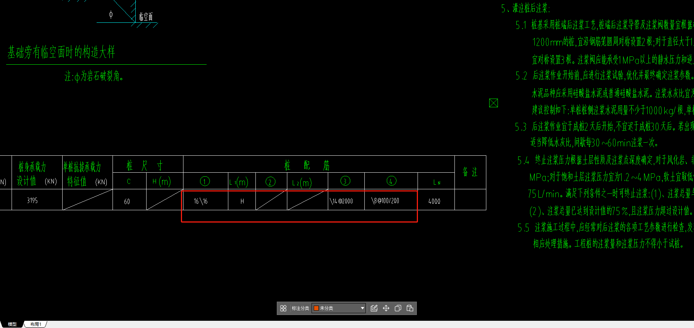Viewport: 694px width, 328px height.
Task: Select the L2(m) column header
Action: (x=302, y=182)
